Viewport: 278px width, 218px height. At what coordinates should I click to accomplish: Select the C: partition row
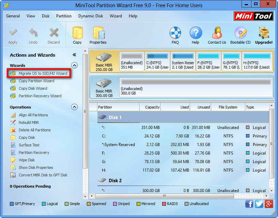tap(179, 136)
